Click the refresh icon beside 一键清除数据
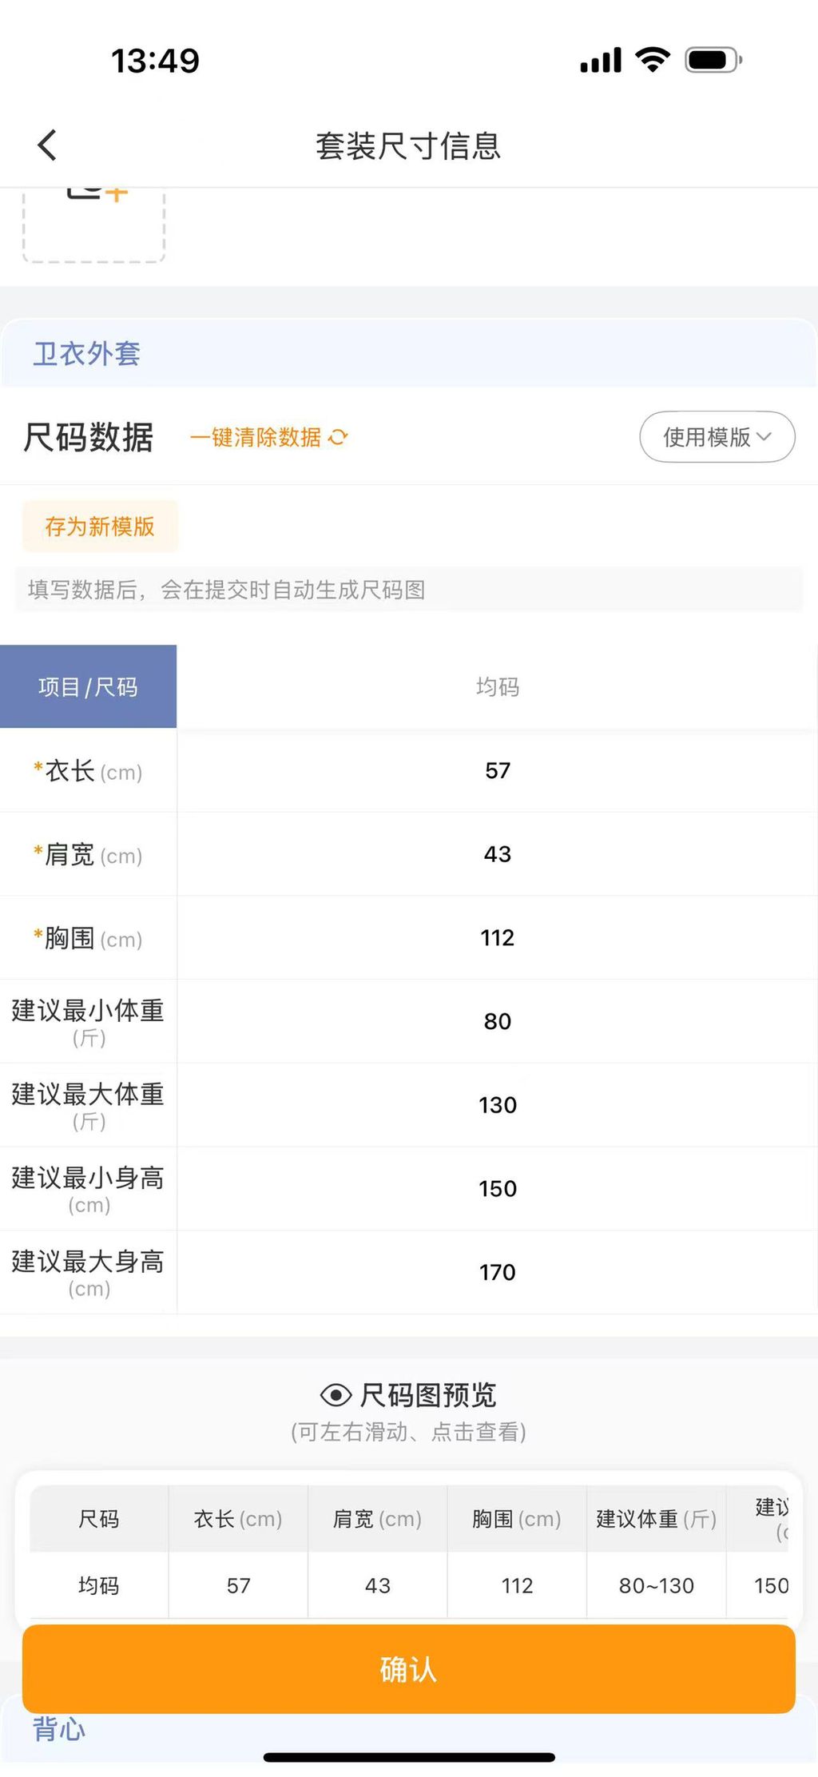The width and height of the screenshot is (818, 1777). point(339,437)
